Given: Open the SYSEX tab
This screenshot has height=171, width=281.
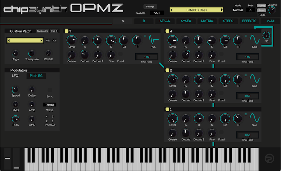Looking at the screenshot, I should (186, 21).
